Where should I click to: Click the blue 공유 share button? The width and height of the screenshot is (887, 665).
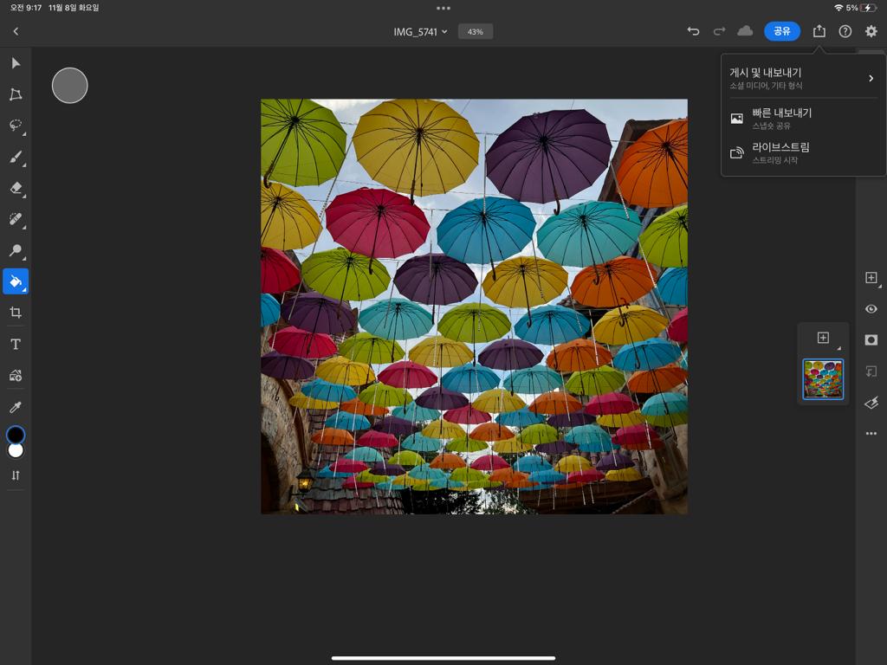tap(782, 31)
